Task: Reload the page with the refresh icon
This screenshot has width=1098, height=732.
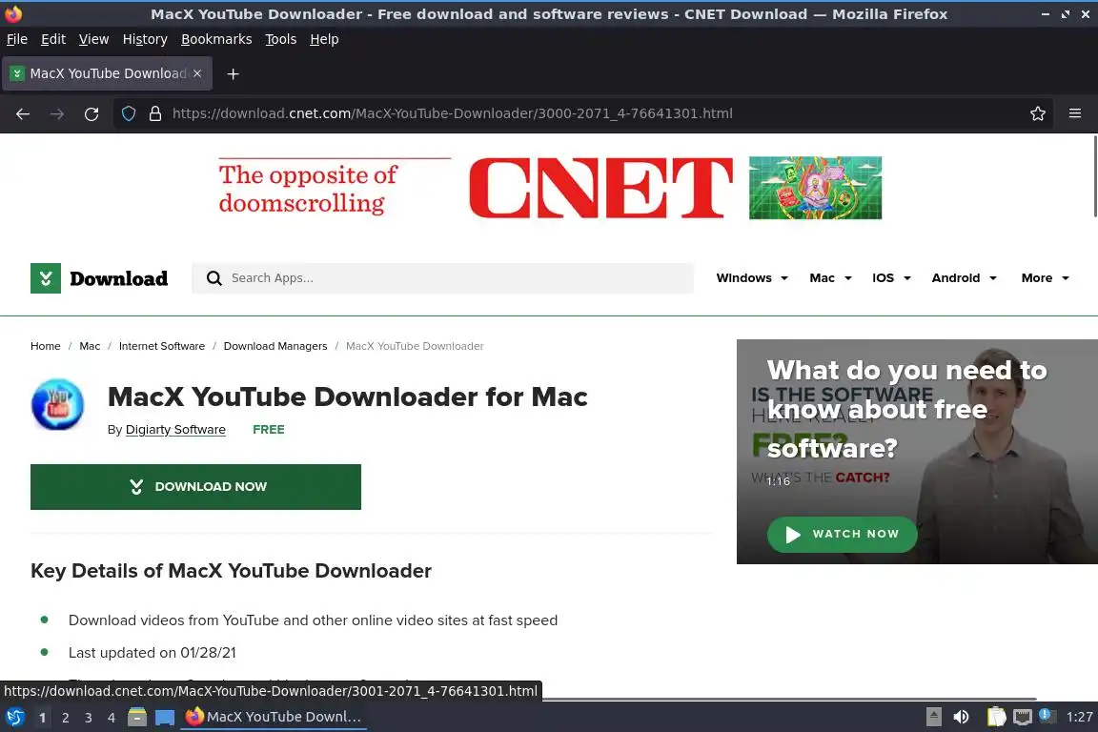Action: [x=91, y=113]
